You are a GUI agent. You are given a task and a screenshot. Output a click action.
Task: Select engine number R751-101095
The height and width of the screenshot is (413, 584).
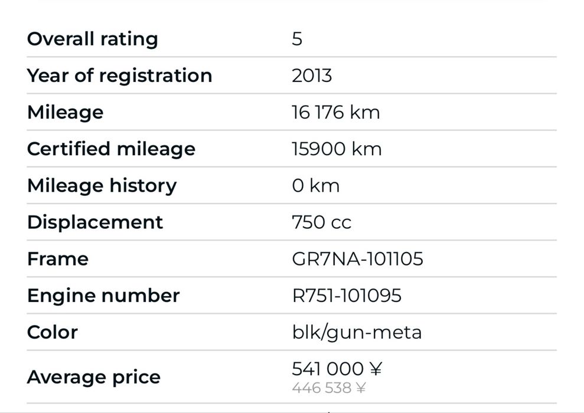(x=347, y=295)
